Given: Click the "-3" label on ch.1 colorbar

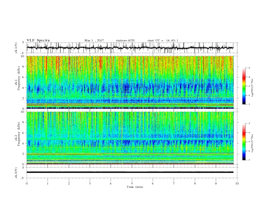Looking at the screenshot, I should click(x=248, y=68).
